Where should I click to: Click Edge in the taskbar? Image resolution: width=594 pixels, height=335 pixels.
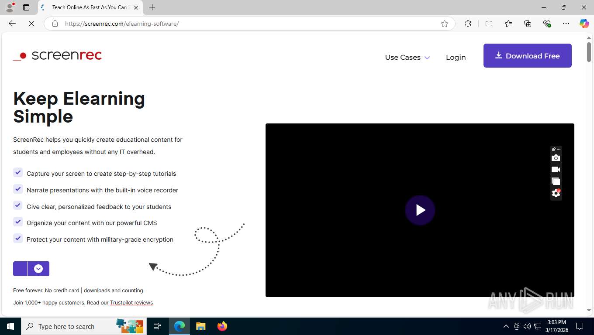coord(180,326)
